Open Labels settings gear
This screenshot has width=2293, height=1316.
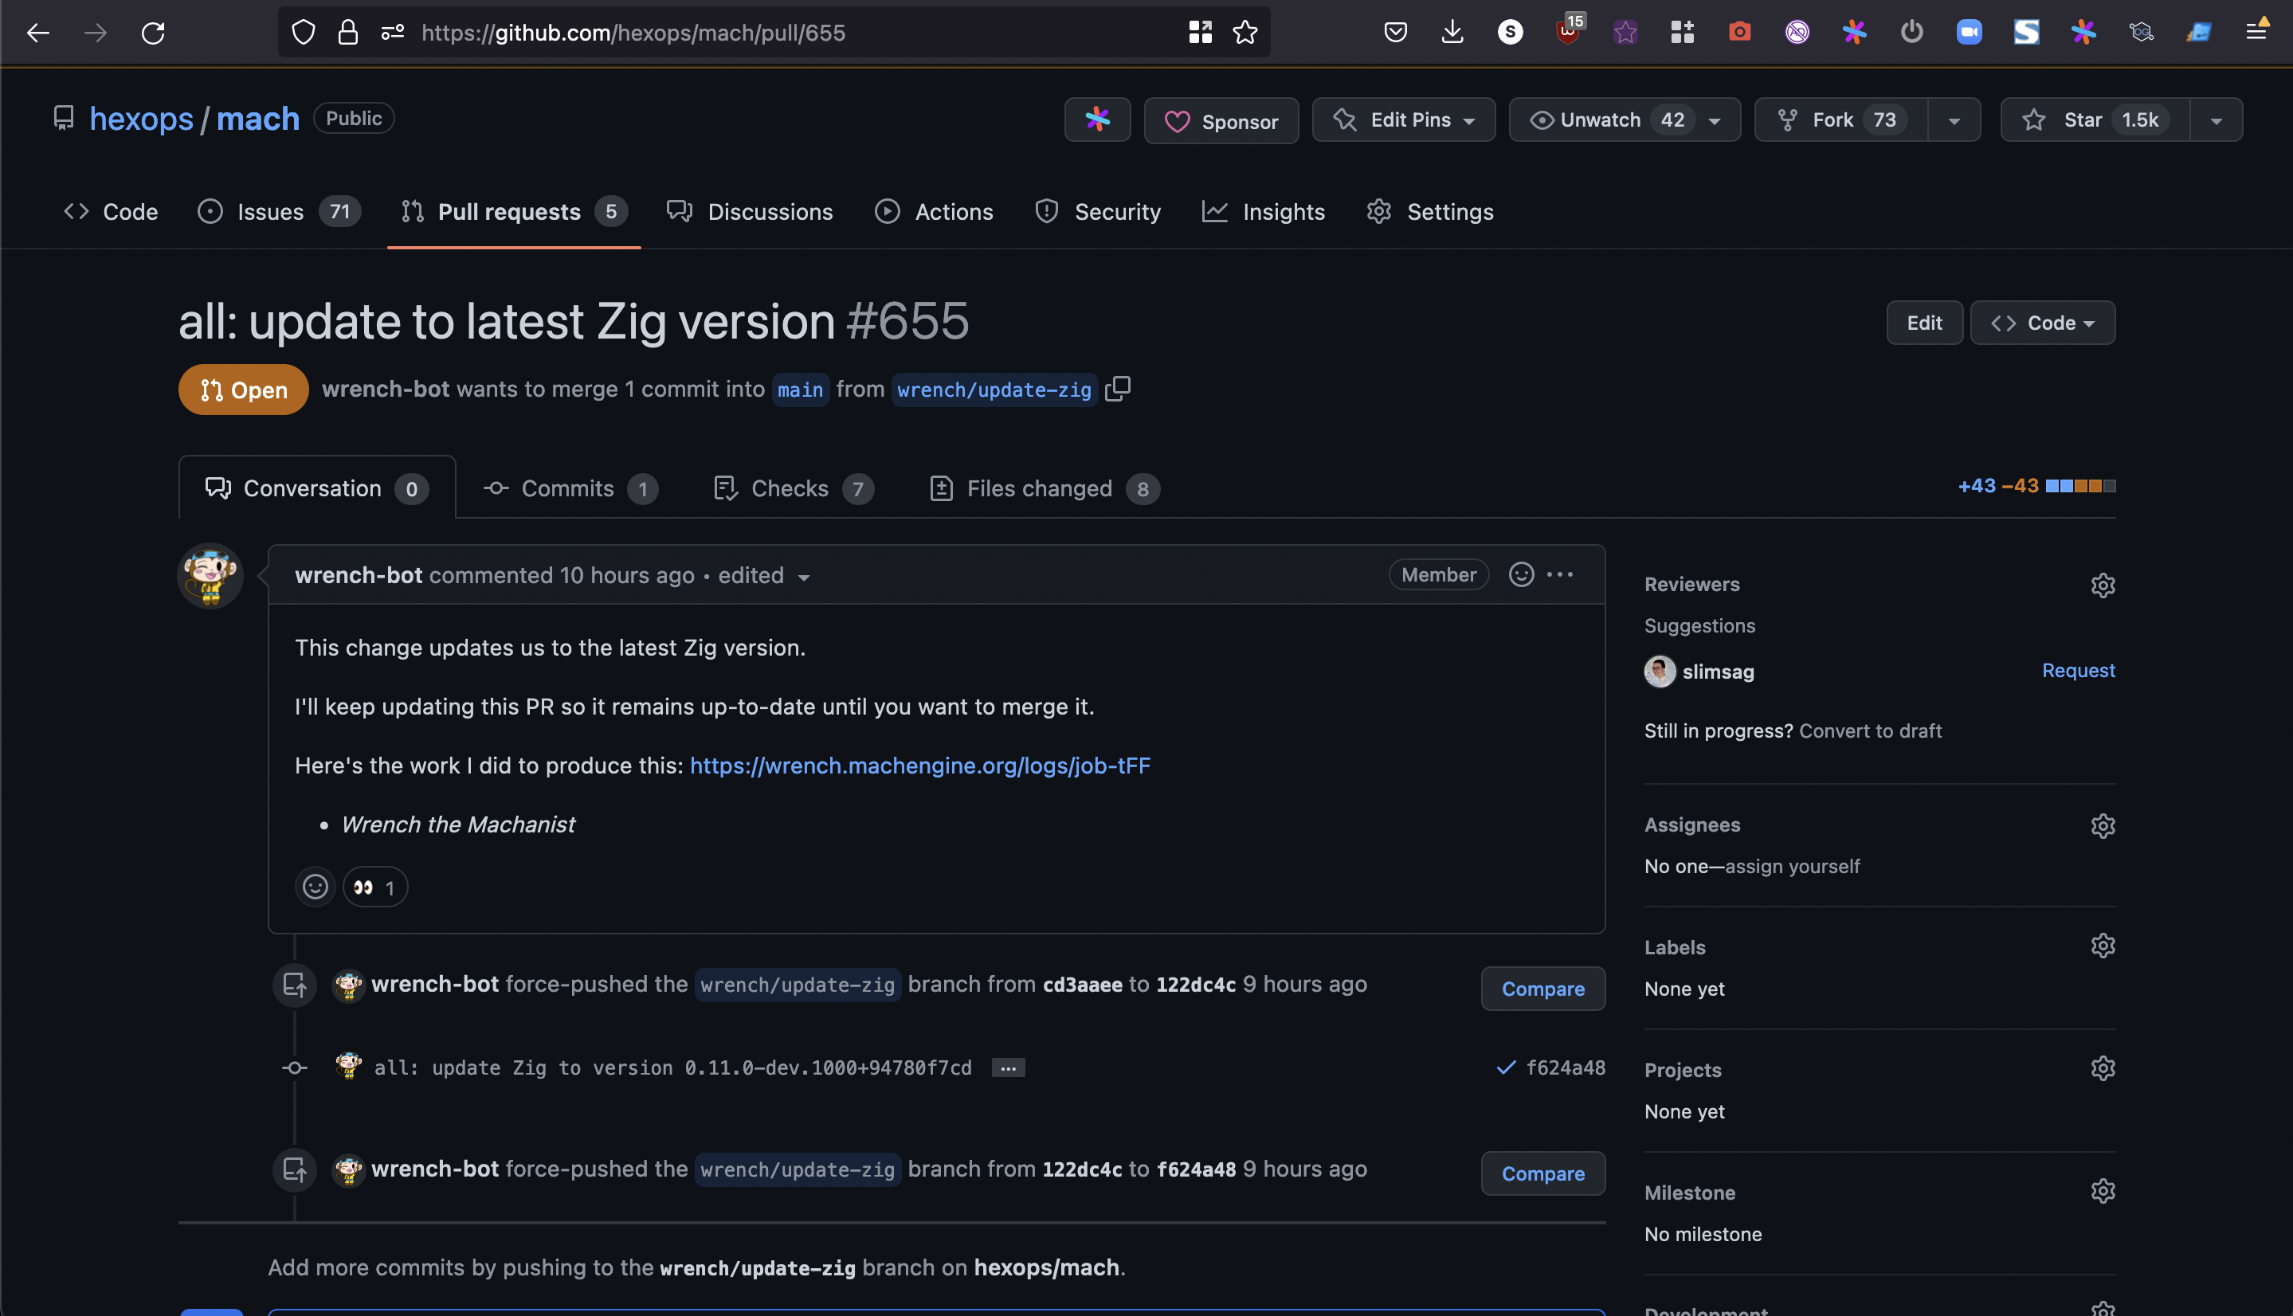[2103, 946]
